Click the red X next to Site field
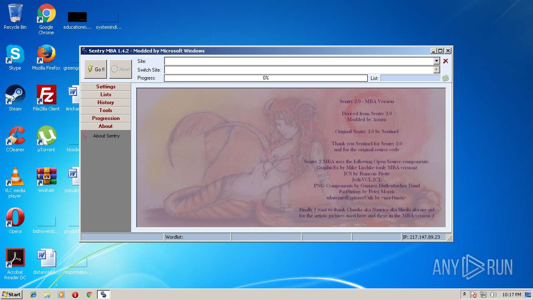This screenshot has width=533, height=300. (446, 61)
